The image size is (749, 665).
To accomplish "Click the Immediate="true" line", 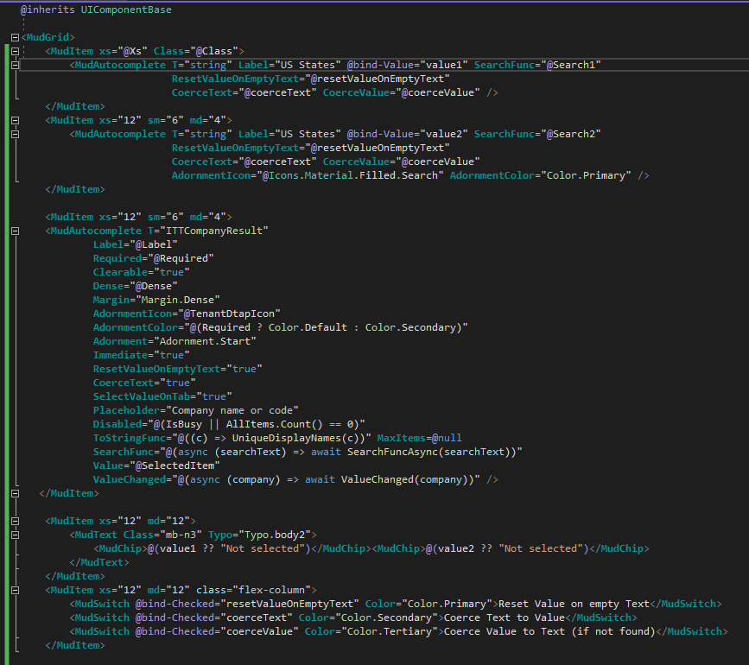I will coord(142,356).
